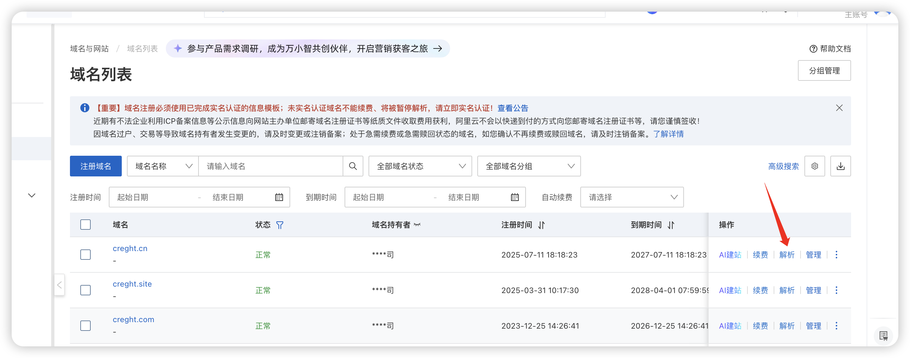
Task: Open the 查看公告 link
Action: click(x=513, y=108)
